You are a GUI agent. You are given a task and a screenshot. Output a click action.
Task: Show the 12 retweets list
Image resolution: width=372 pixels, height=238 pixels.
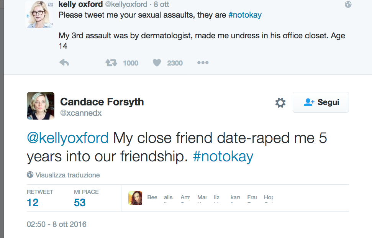[x=33, y=202]
